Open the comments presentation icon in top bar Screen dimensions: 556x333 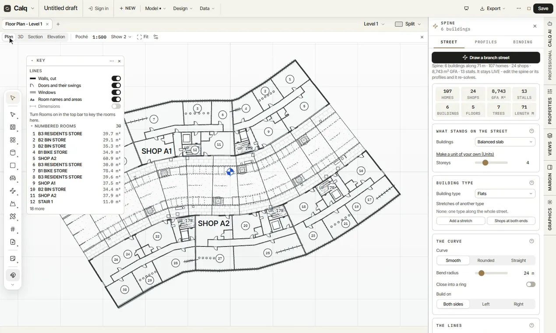[x=466, y=8]
